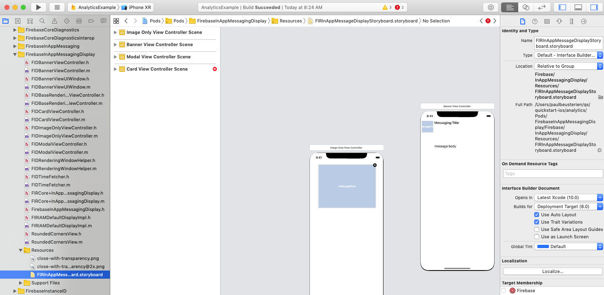Open the Report navigator speech bubble

103,21
